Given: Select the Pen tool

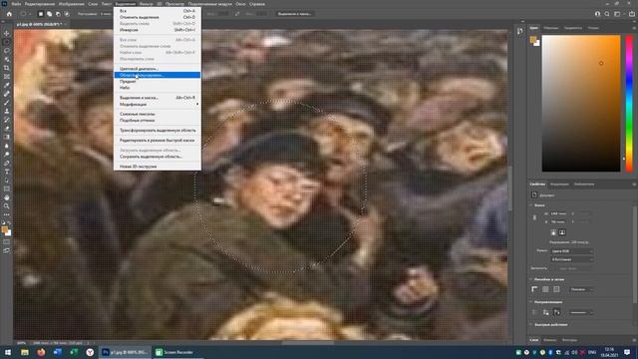Looking at the screenshot, I should (7, 164).
